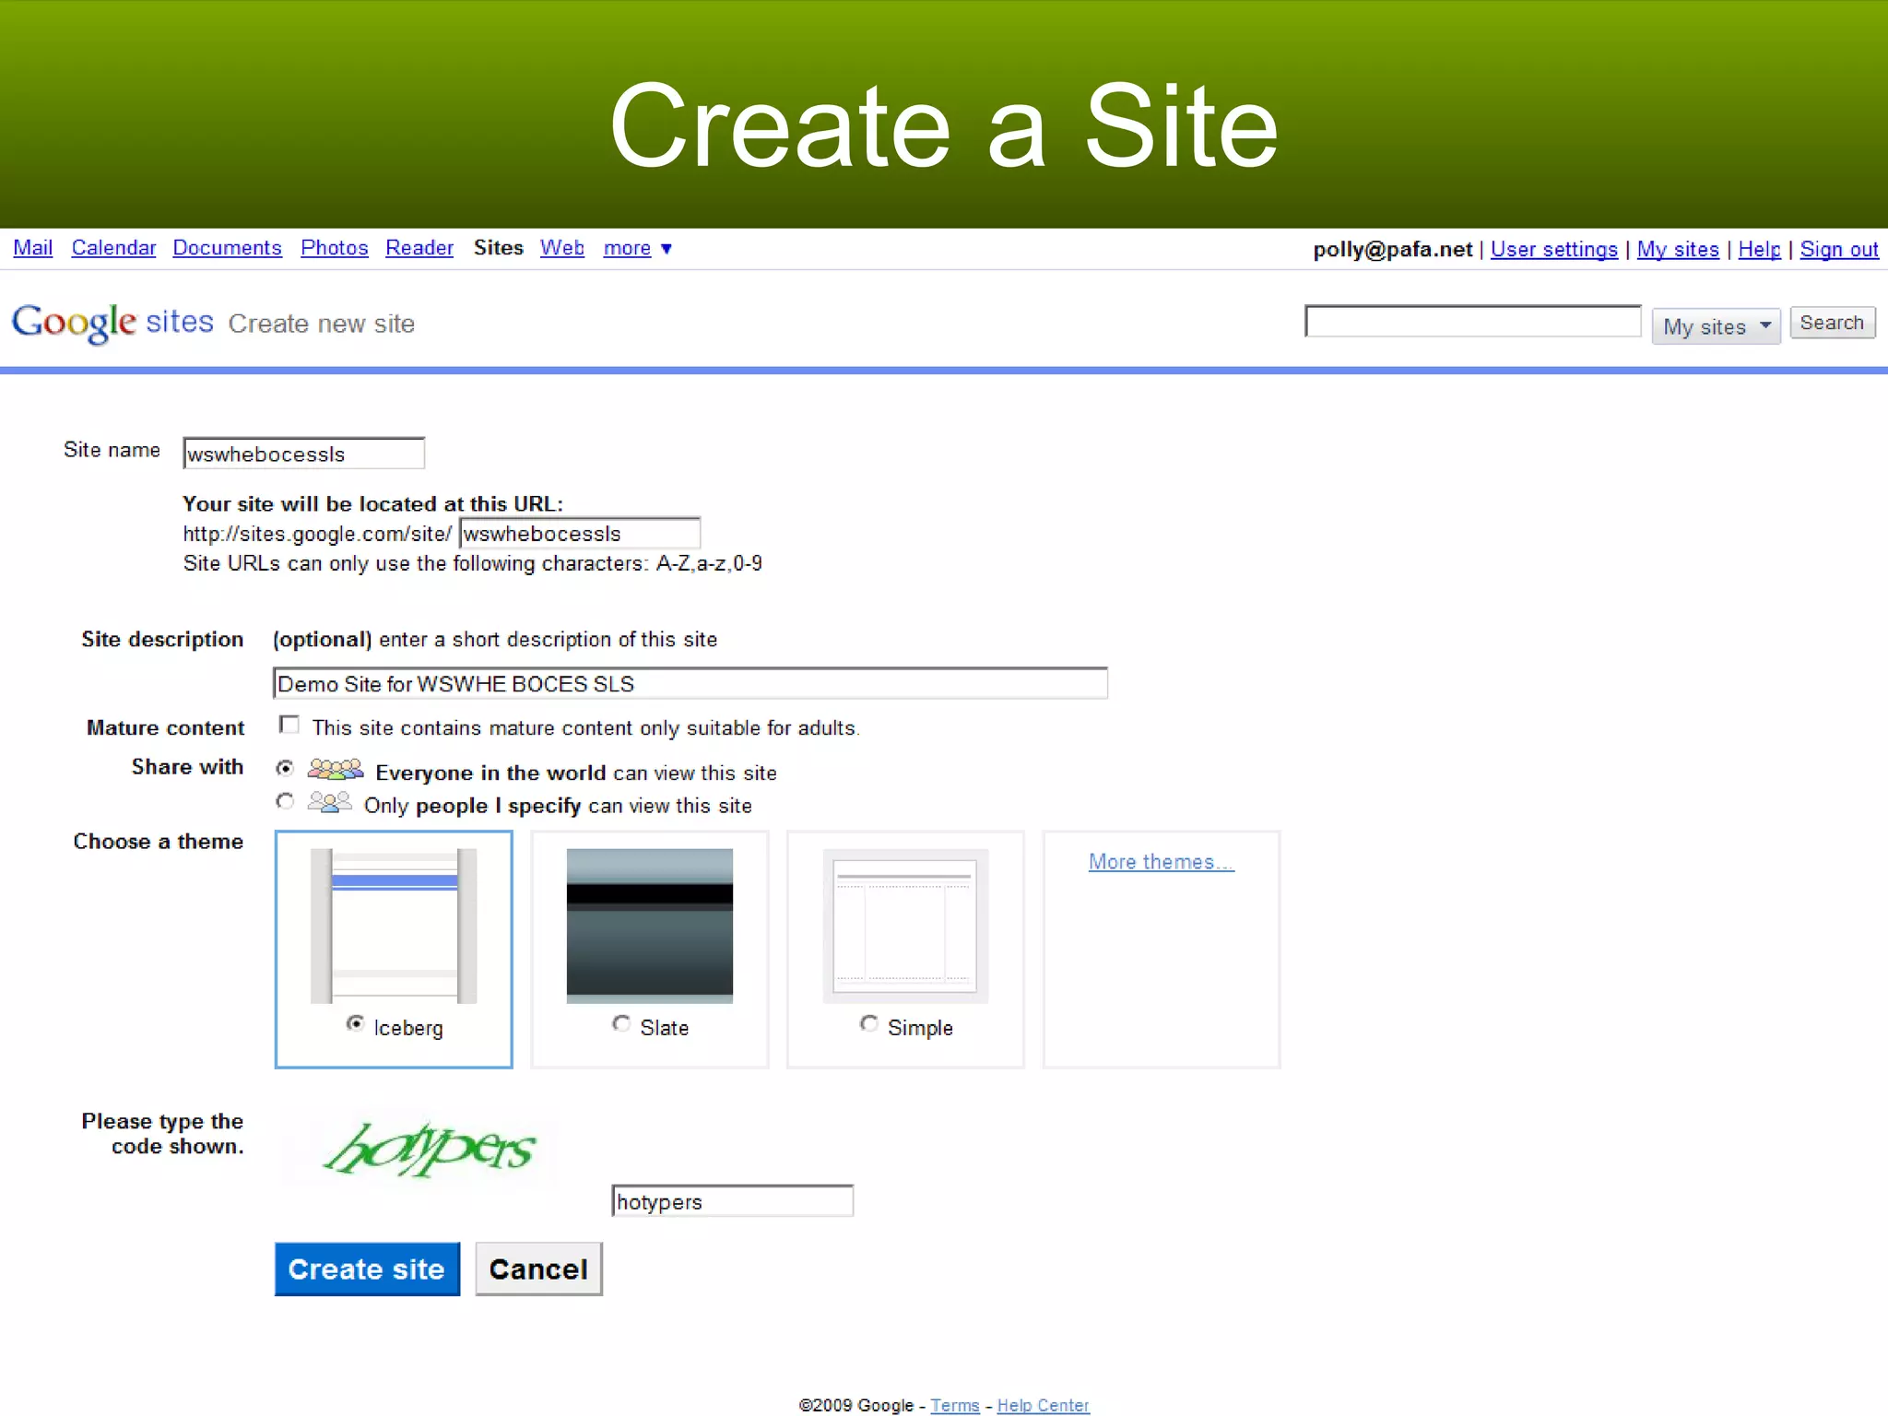Focus the site URL input field
1888x1416 pixels.
click(580, 533)
